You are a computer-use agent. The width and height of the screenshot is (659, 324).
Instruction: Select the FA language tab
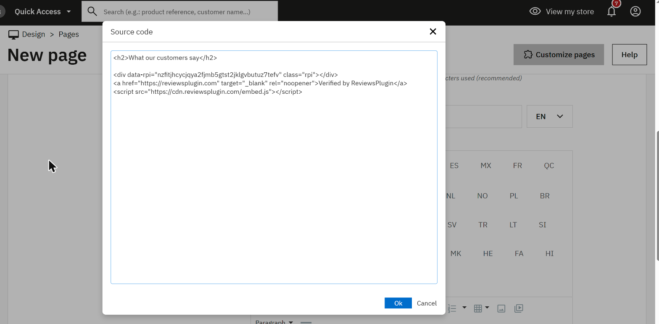pyautogui.click(x=519, y=253)
